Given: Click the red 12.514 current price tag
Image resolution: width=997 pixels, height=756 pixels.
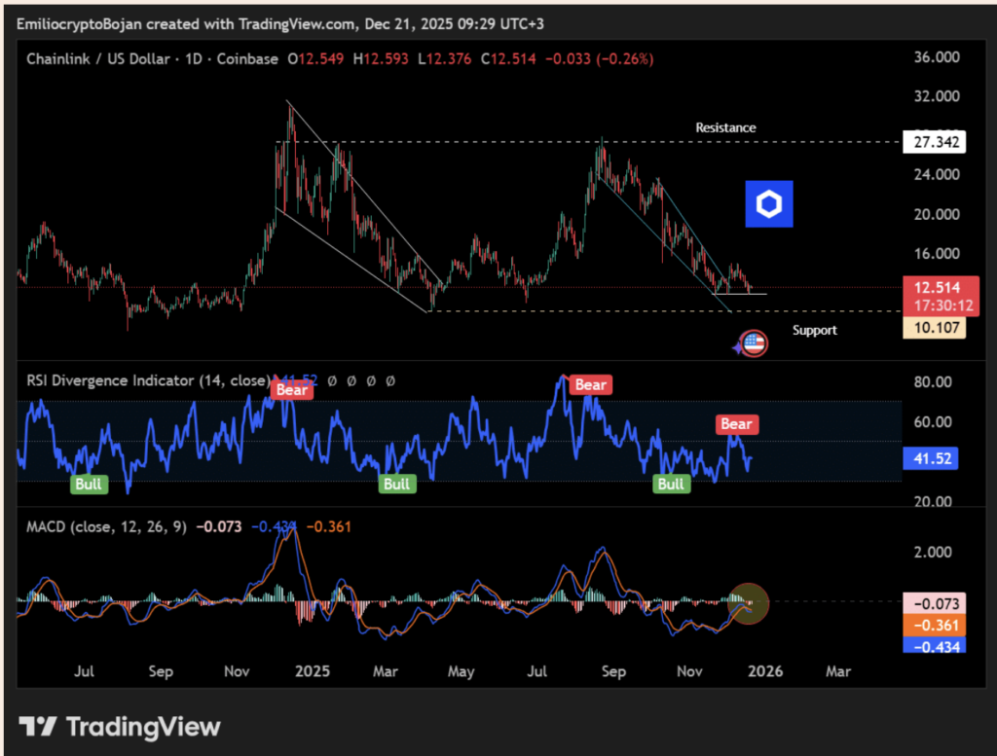Looking at the screenshot, I should point(934,287).
